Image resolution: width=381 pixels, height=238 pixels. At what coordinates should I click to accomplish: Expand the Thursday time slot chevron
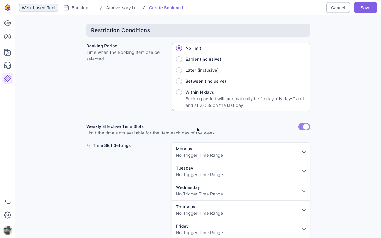(x=304, y=210)
